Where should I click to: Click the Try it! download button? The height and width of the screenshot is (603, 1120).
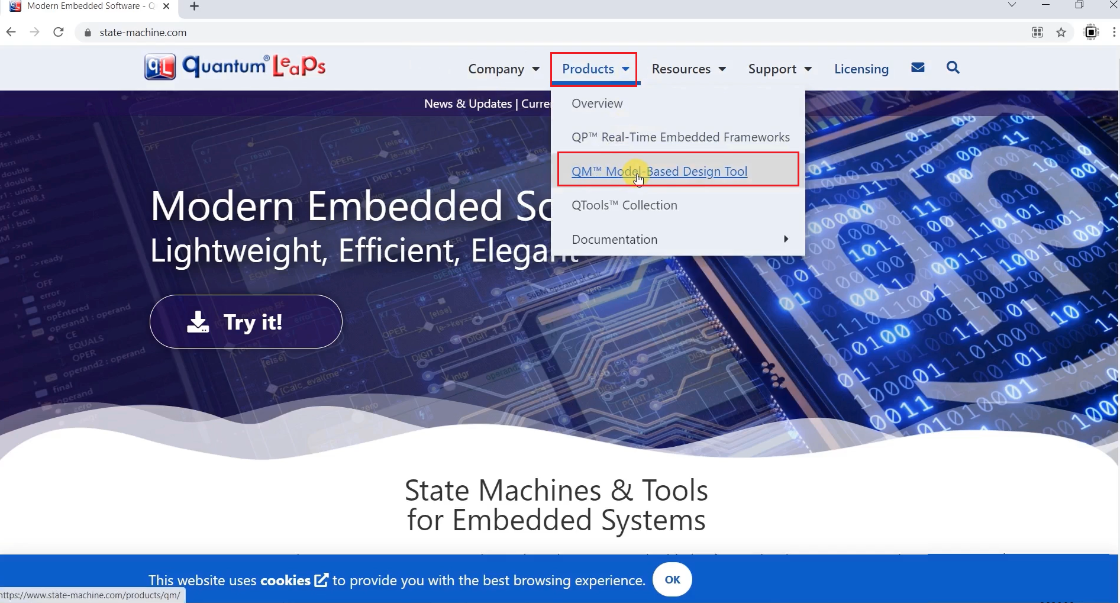click(246, 322)
